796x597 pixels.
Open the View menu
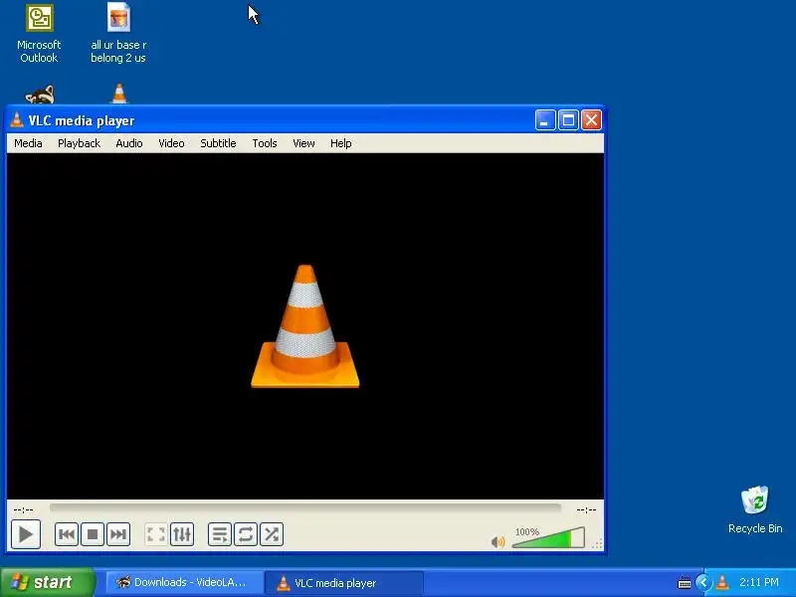tap(303, 143)
